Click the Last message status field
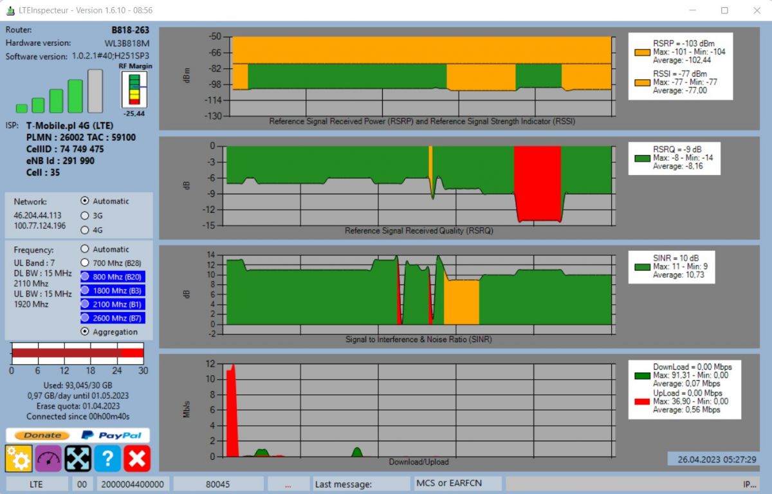 361,484
